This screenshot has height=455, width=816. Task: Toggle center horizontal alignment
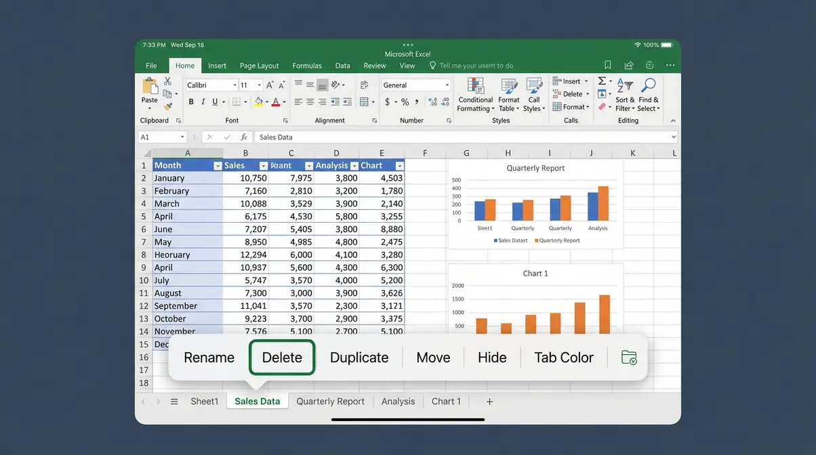pos(310,102)
